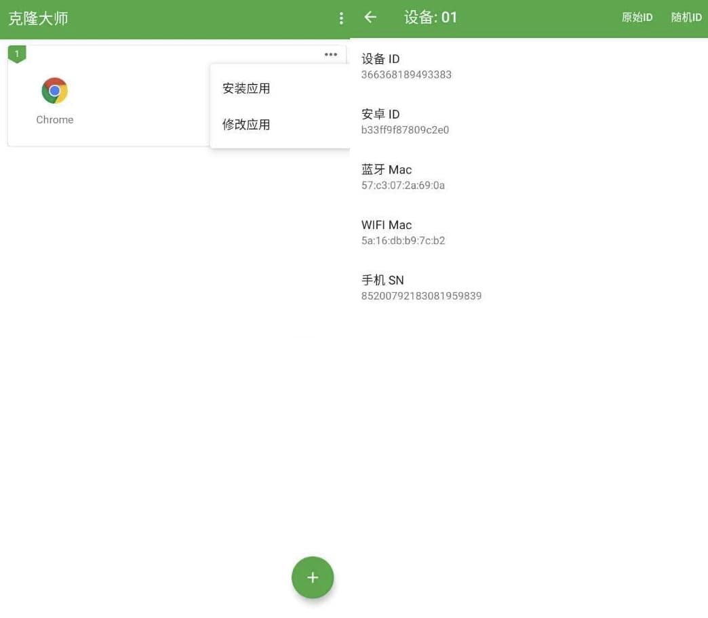708x618 pixels.
Task: Select the Chrome app thumbnail
Action: (x=54, y=90)
